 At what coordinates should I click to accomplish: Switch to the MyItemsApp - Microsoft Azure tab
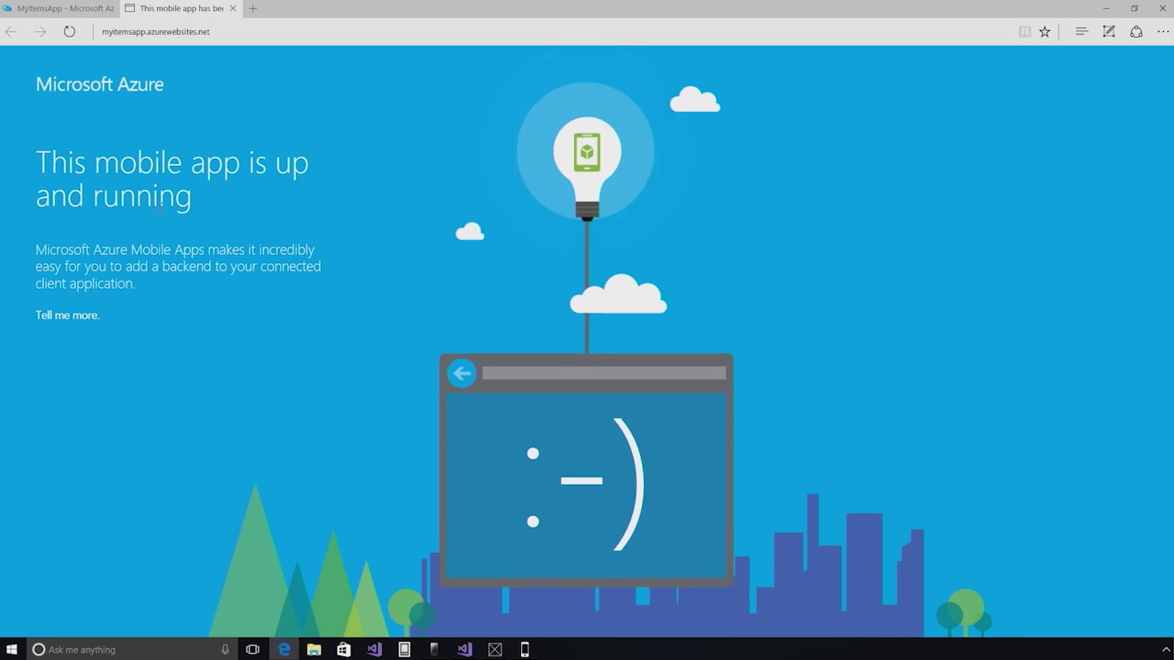(x=60, y=8)
